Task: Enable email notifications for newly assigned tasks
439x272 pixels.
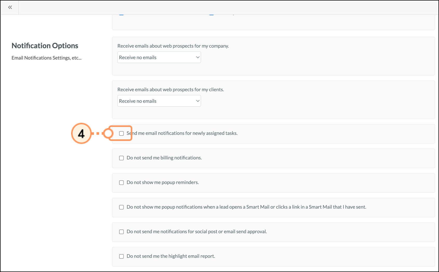Action: click(121, 133)
